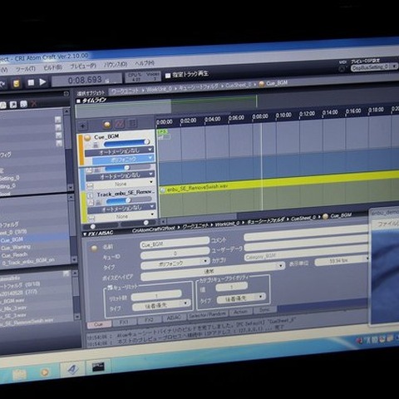Click the add track plus button
The width and height of the screenshot is (399, 399).
pyautogui.click(x=83, y=126)
